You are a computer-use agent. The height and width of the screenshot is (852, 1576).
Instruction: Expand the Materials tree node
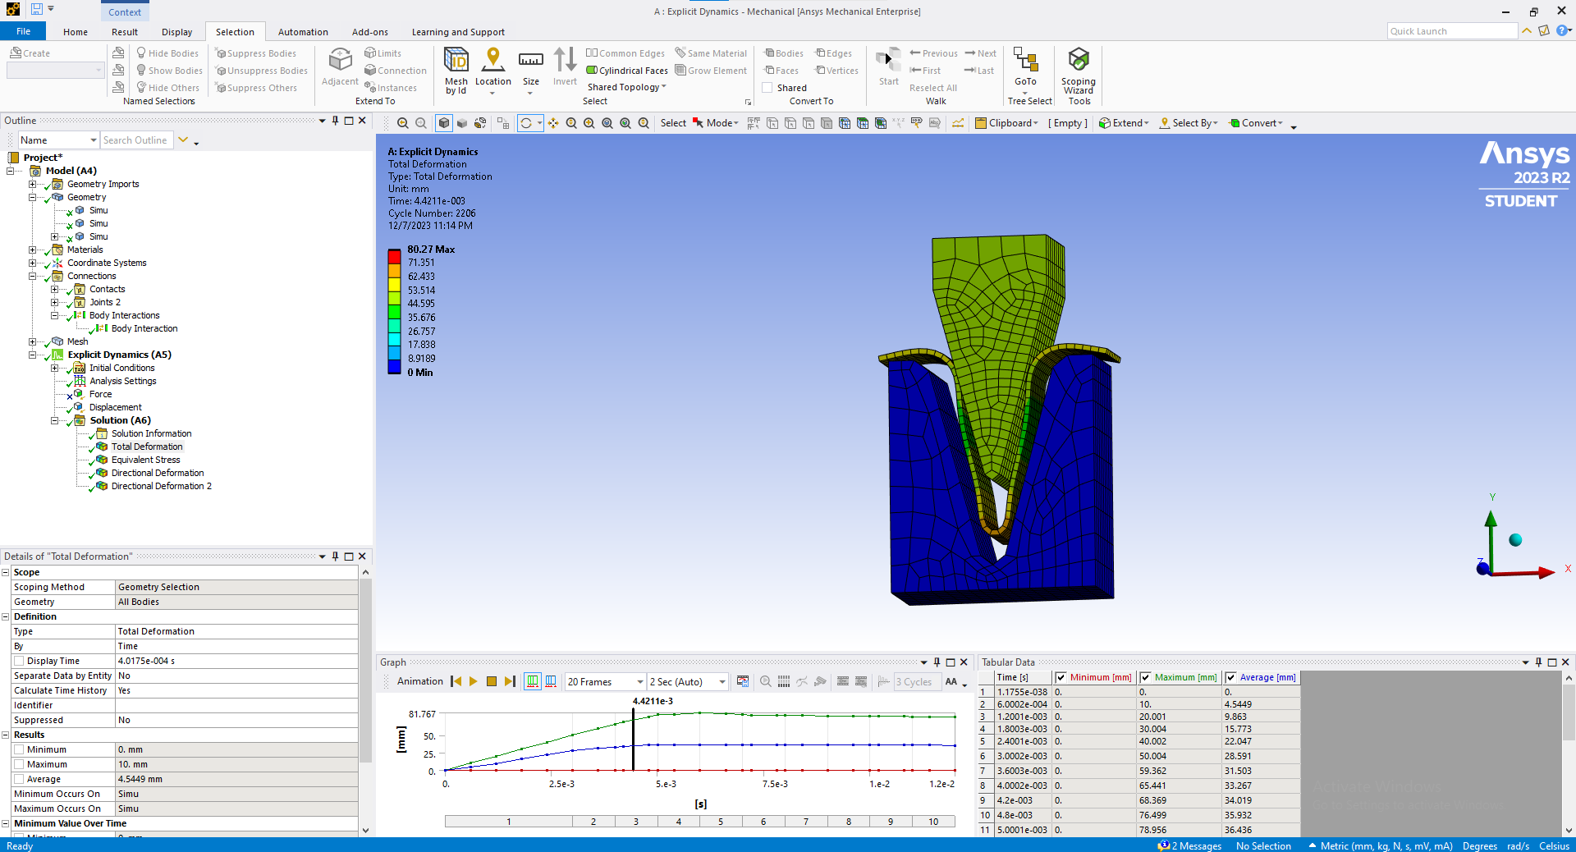(33, 250)
